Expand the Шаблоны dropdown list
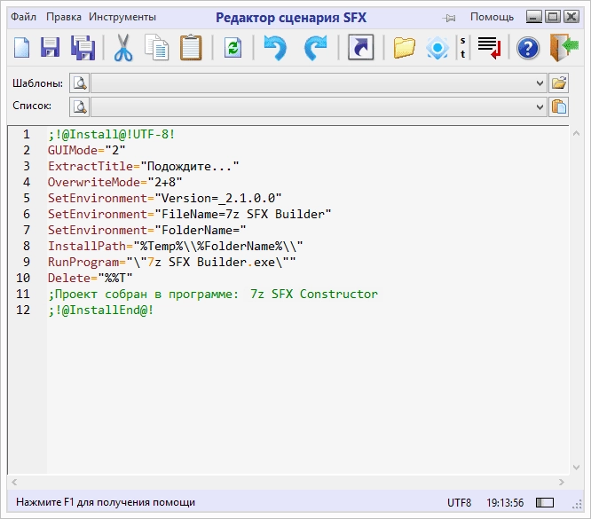Image resolution: width=591 pixels, height=519 pixels. [x=540, y=83]
